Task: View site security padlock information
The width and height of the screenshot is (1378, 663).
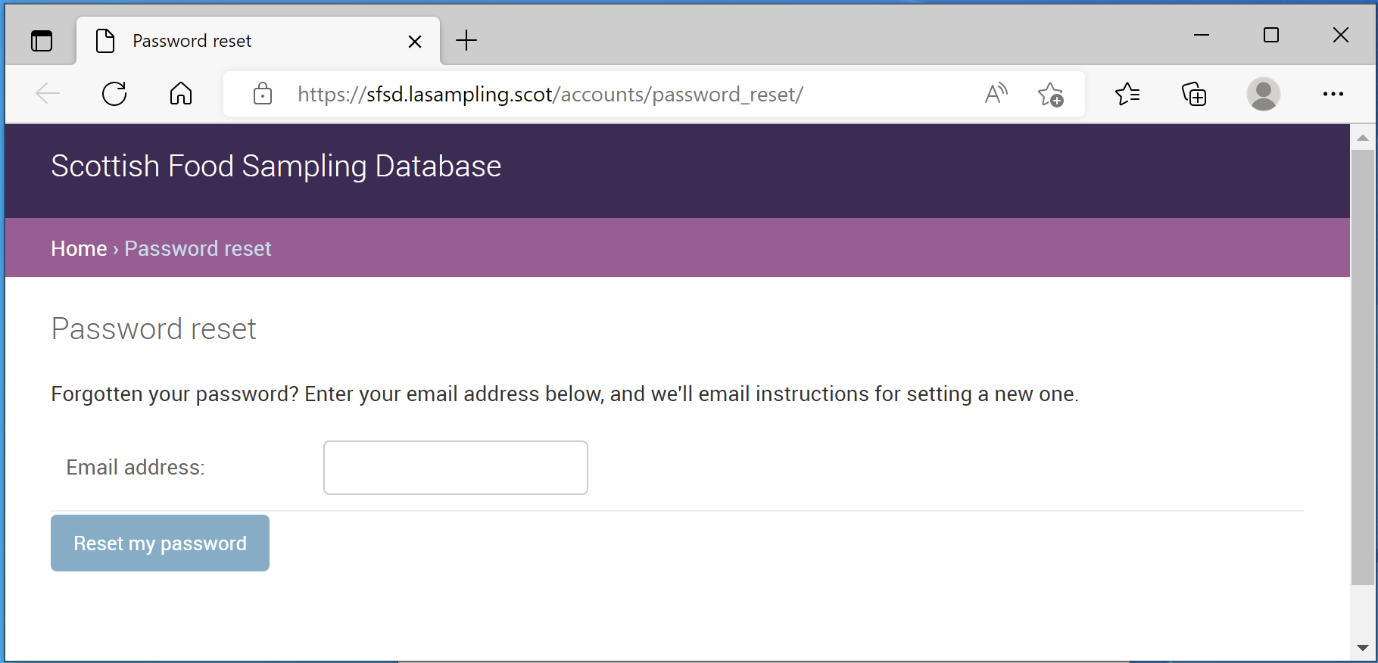Action: point(263,94)
